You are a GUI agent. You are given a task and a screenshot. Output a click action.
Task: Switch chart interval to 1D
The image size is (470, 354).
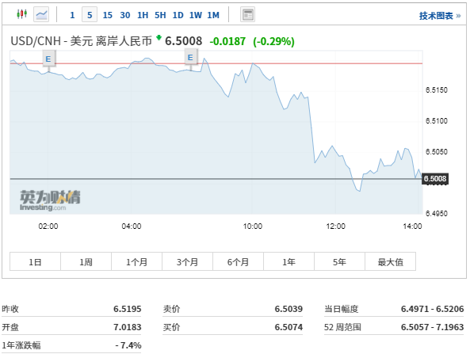pyautogui.click(x=178, y=15)
